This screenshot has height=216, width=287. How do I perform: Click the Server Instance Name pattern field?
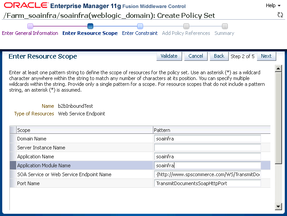[208, 148]
